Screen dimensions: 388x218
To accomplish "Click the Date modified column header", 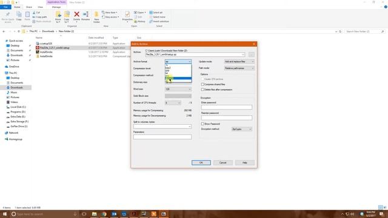I will click(x=96, y=38).
